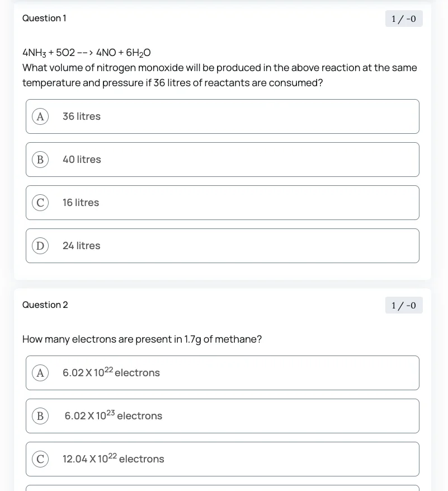Choose answer C, 16 litres, for Question 1

point(222,202)
